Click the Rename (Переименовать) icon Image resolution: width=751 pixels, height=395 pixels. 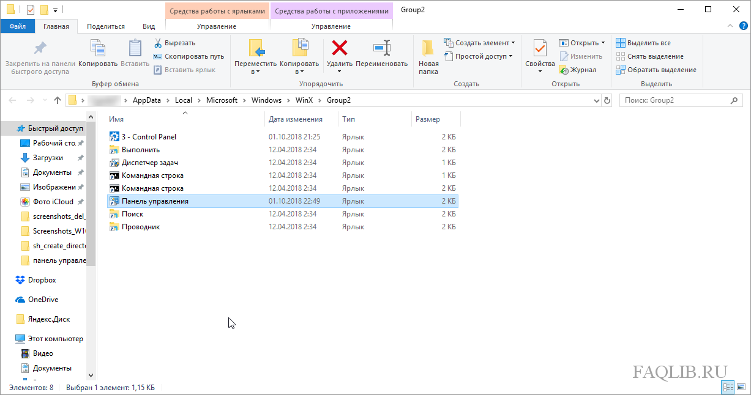[x=381, y=48]
